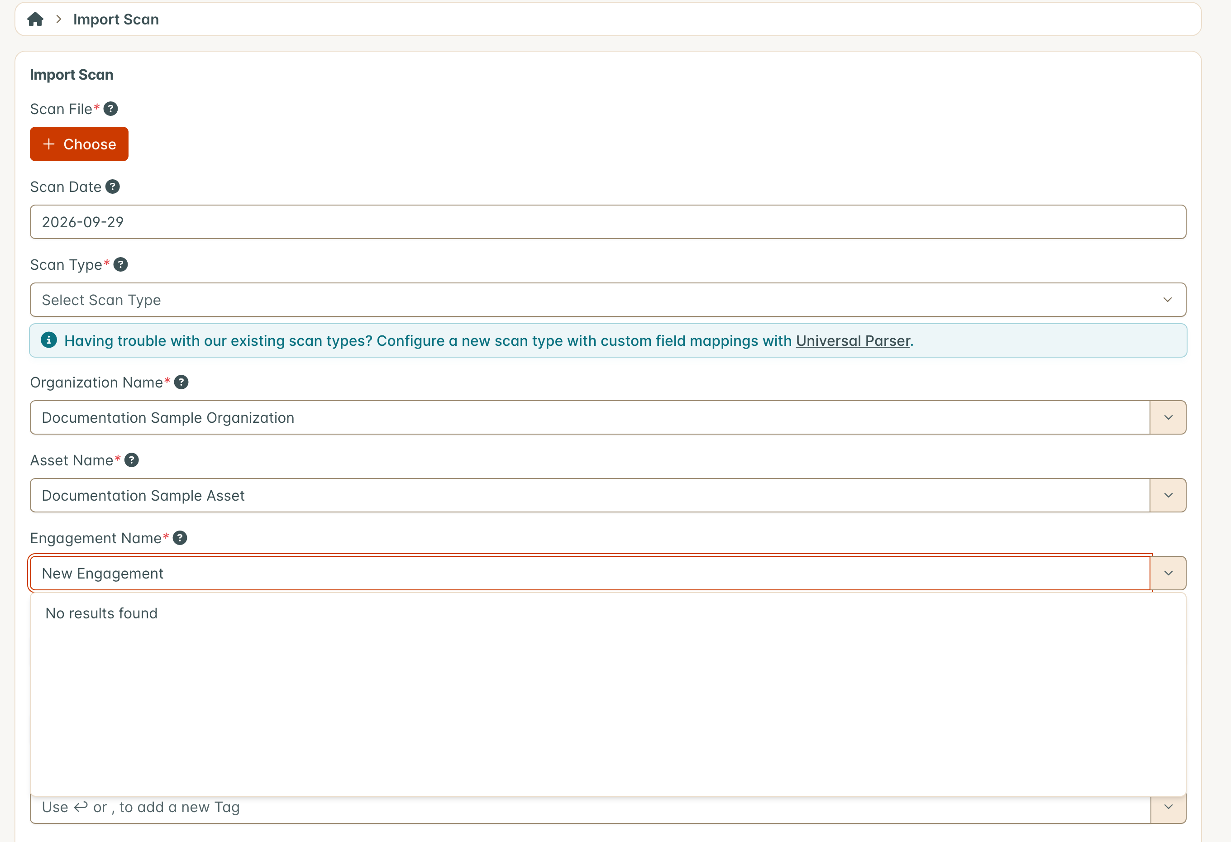Expand the Asset Name dropdown arrow
This screenshot has width=1231, height=842.
[x=1168, y=495]
